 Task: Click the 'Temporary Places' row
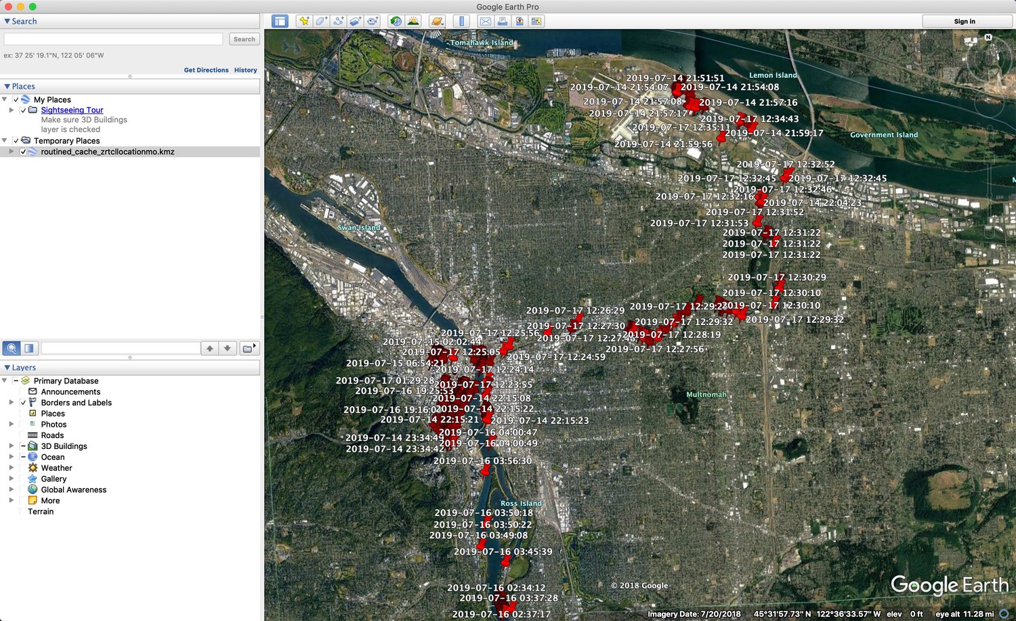[66, 141]
